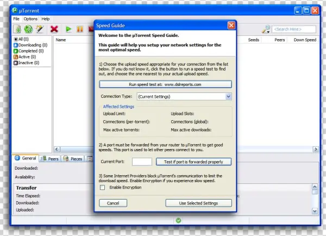Click the Transfer section heading
Viewport: 326px width, 236px height.
pyautogui.click(x=26, y=188)
